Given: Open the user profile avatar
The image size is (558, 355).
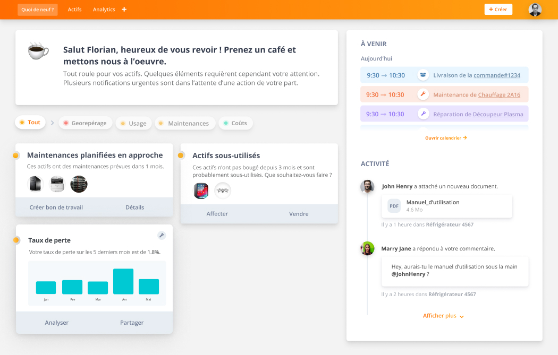Looking at the screenshot, I should [535, 10].
